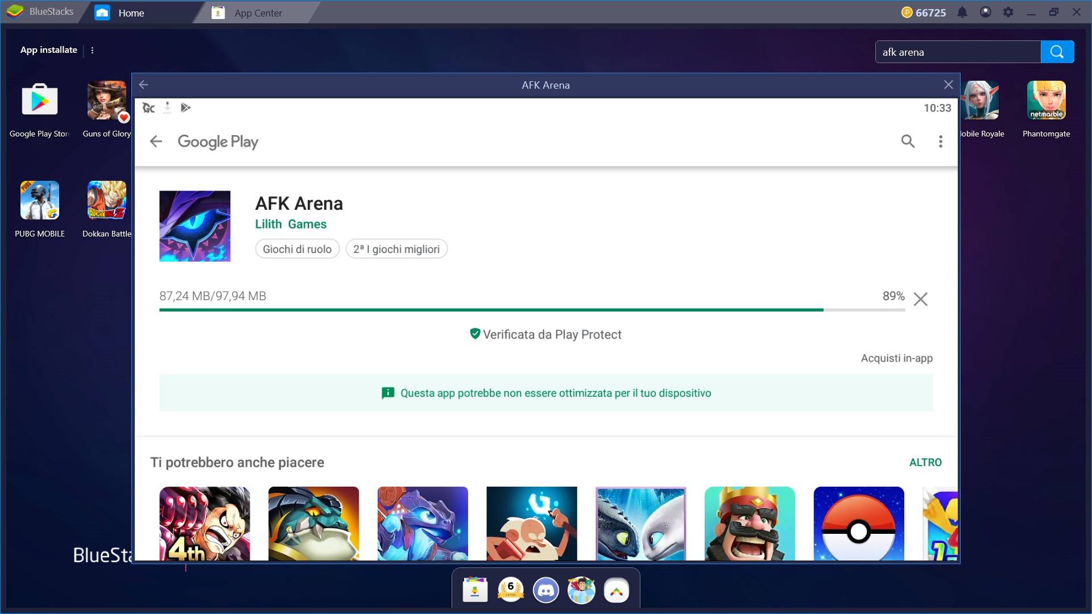The width and height of the screenshot is (1092, 614).
Task: Click the Giochi di ruolo chip
Action: coord(297,249)
